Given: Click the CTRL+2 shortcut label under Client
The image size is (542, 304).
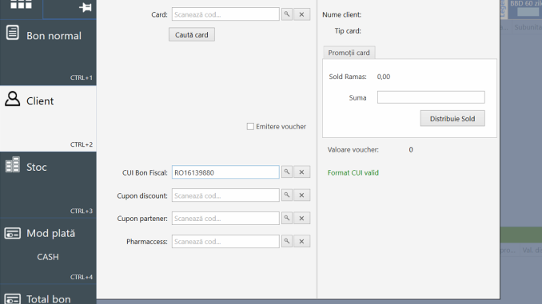Looking at the screenshot, I should pyautogui.click(x=82, y=144).
